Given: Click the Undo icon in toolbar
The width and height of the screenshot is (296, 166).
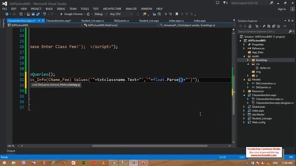Looking at the screenshot, I should coord(44,14).
